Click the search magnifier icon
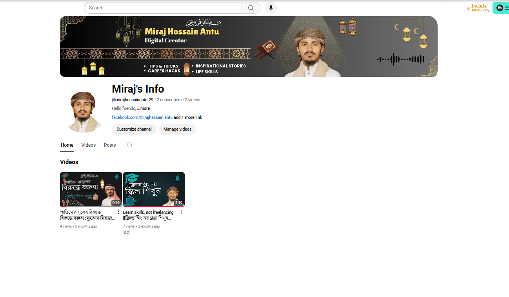This screenshot has height=297, width=509. (x=251, y=7)
